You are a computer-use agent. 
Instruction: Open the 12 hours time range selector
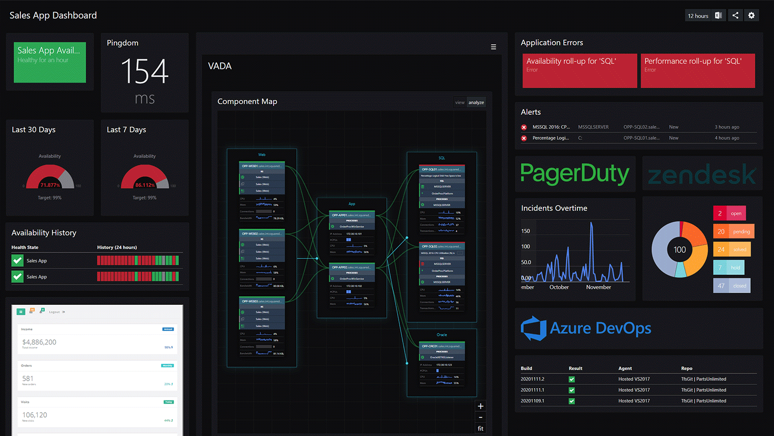698,15
